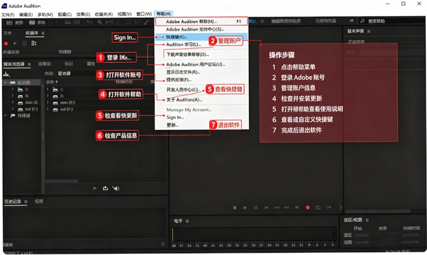The width and height of the screenshot is (427, 255).
Task: Select the Time Selection I-beam tool
Action: pyautogui.click(x=118, y=22)
